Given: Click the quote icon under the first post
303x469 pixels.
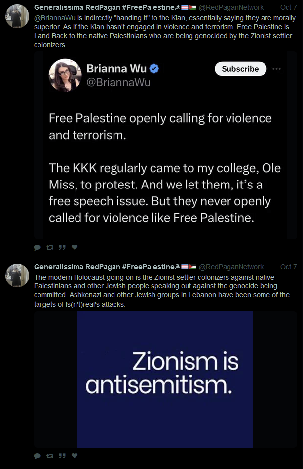Looking at the screenshot, I should point(62,247).
